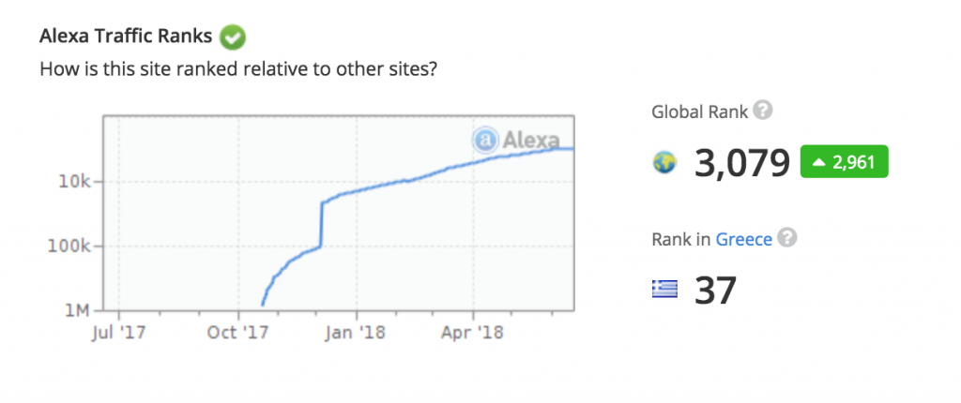Click the vertical jump in the blue trend line
Image resolution: width=961 pixels, height=403 pixels.
click(x=322, y=225)
